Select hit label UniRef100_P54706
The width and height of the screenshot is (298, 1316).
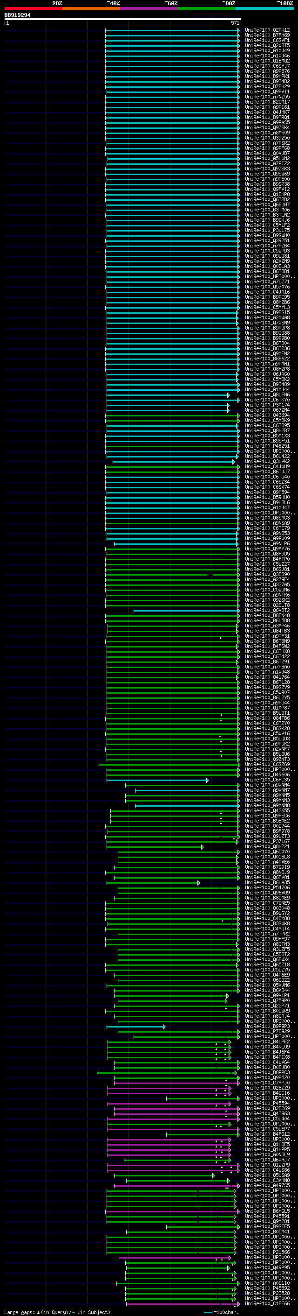pos(267,888)
